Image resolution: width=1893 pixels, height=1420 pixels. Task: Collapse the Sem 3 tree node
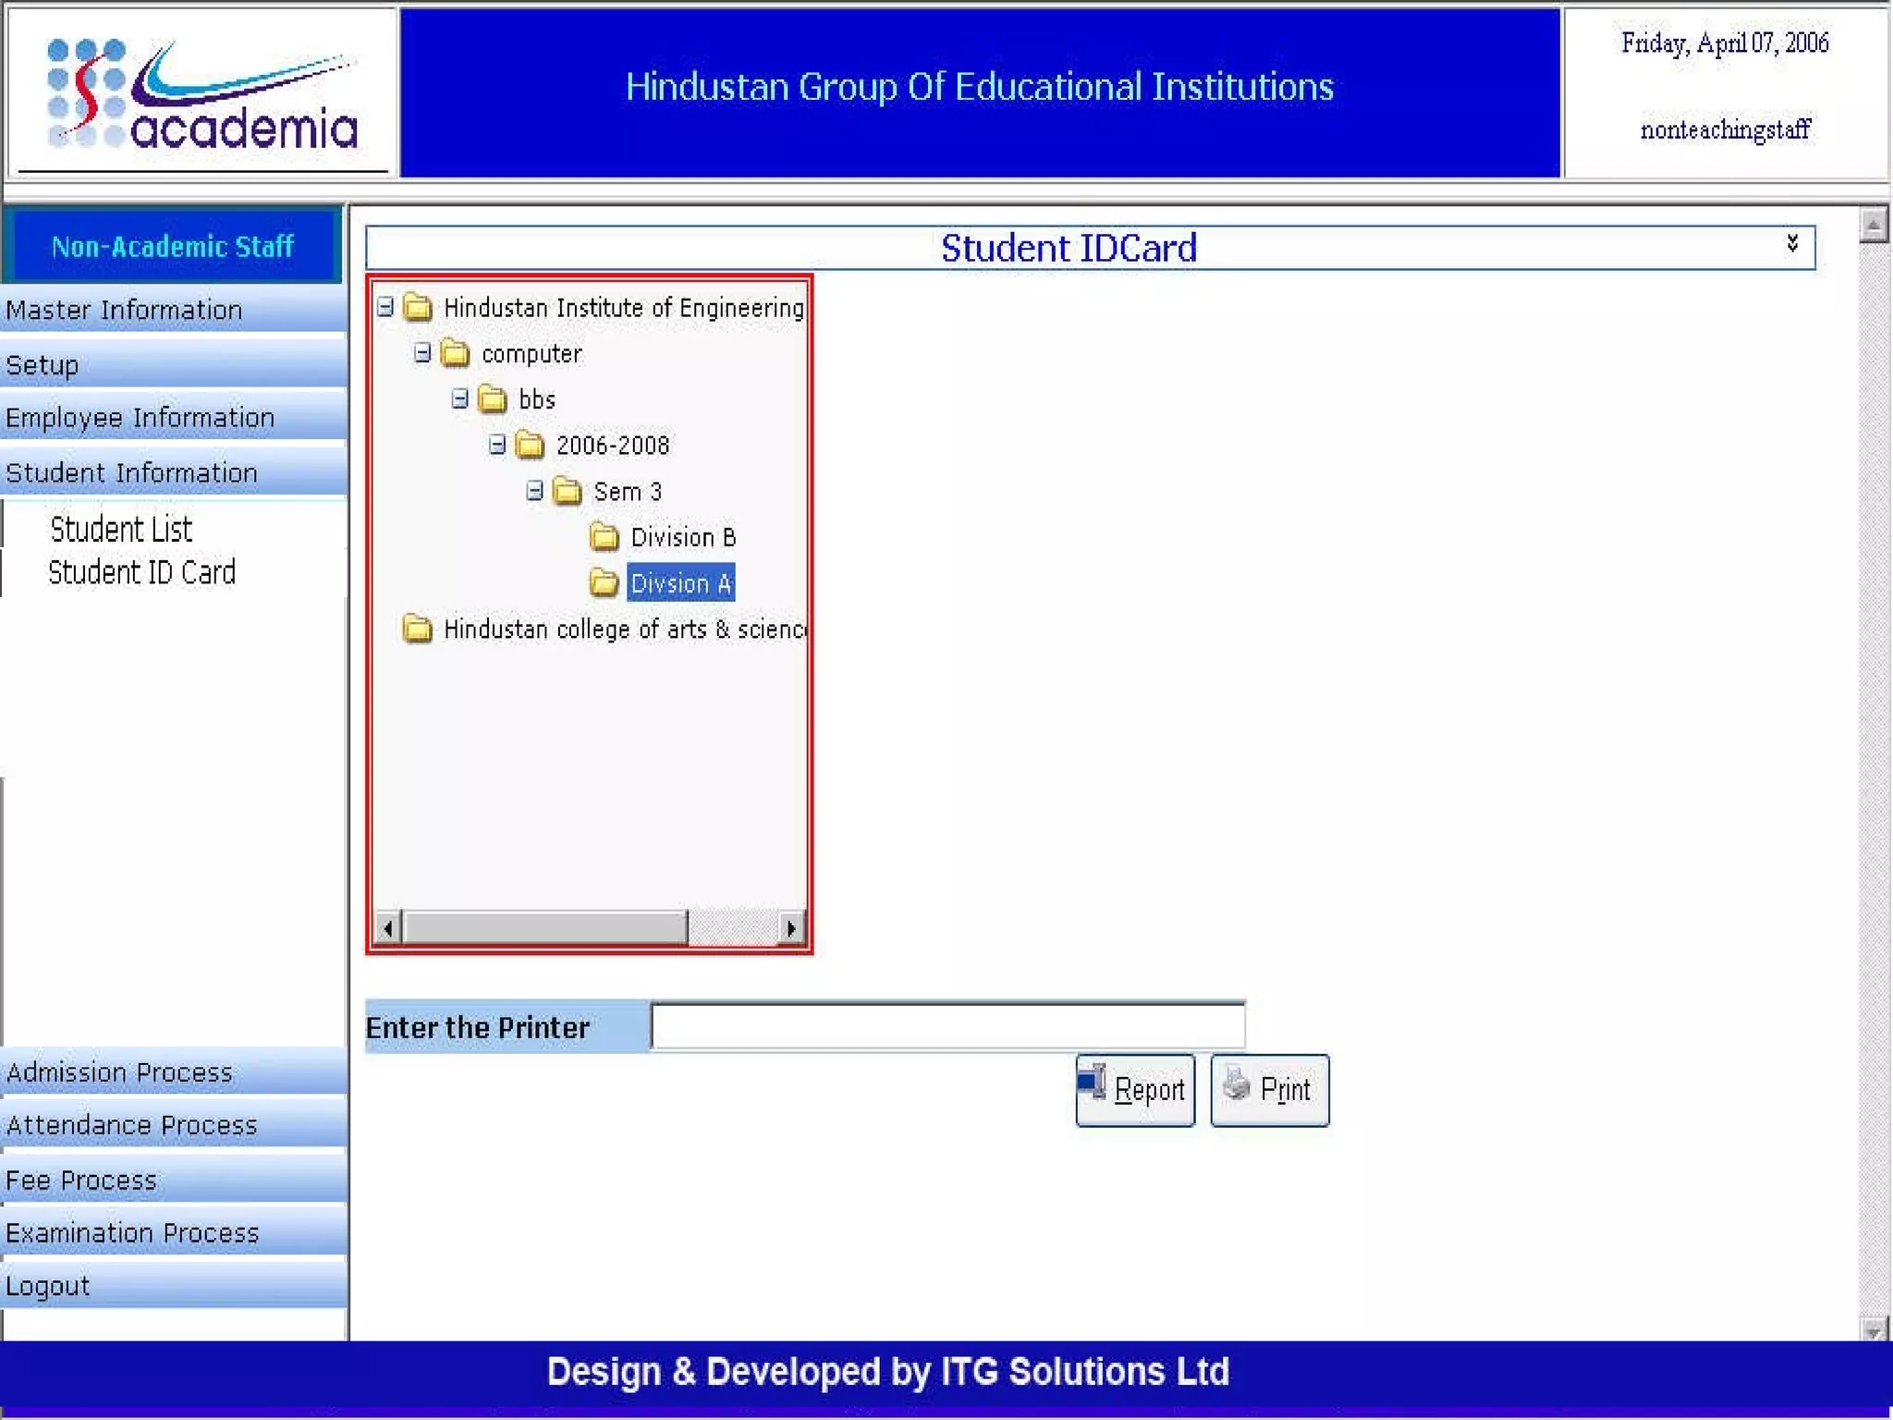(534, 491)
